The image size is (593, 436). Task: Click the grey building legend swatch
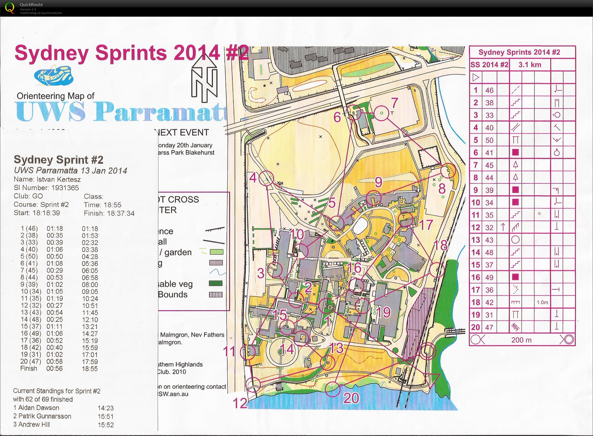coord(216,263)
